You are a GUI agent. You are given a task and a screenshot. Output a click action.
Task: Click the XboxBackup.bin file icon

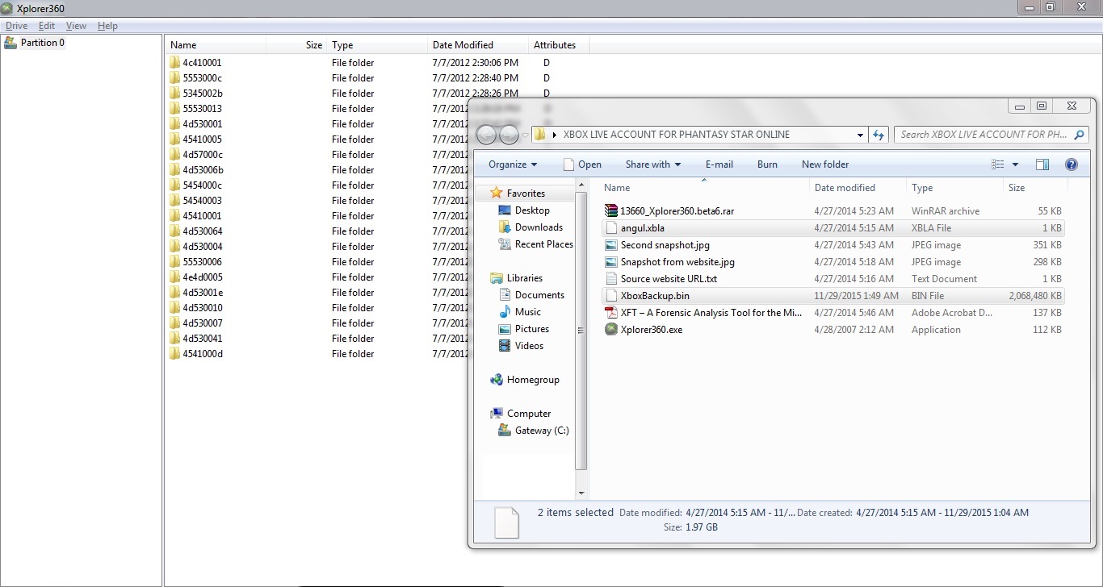611,295
